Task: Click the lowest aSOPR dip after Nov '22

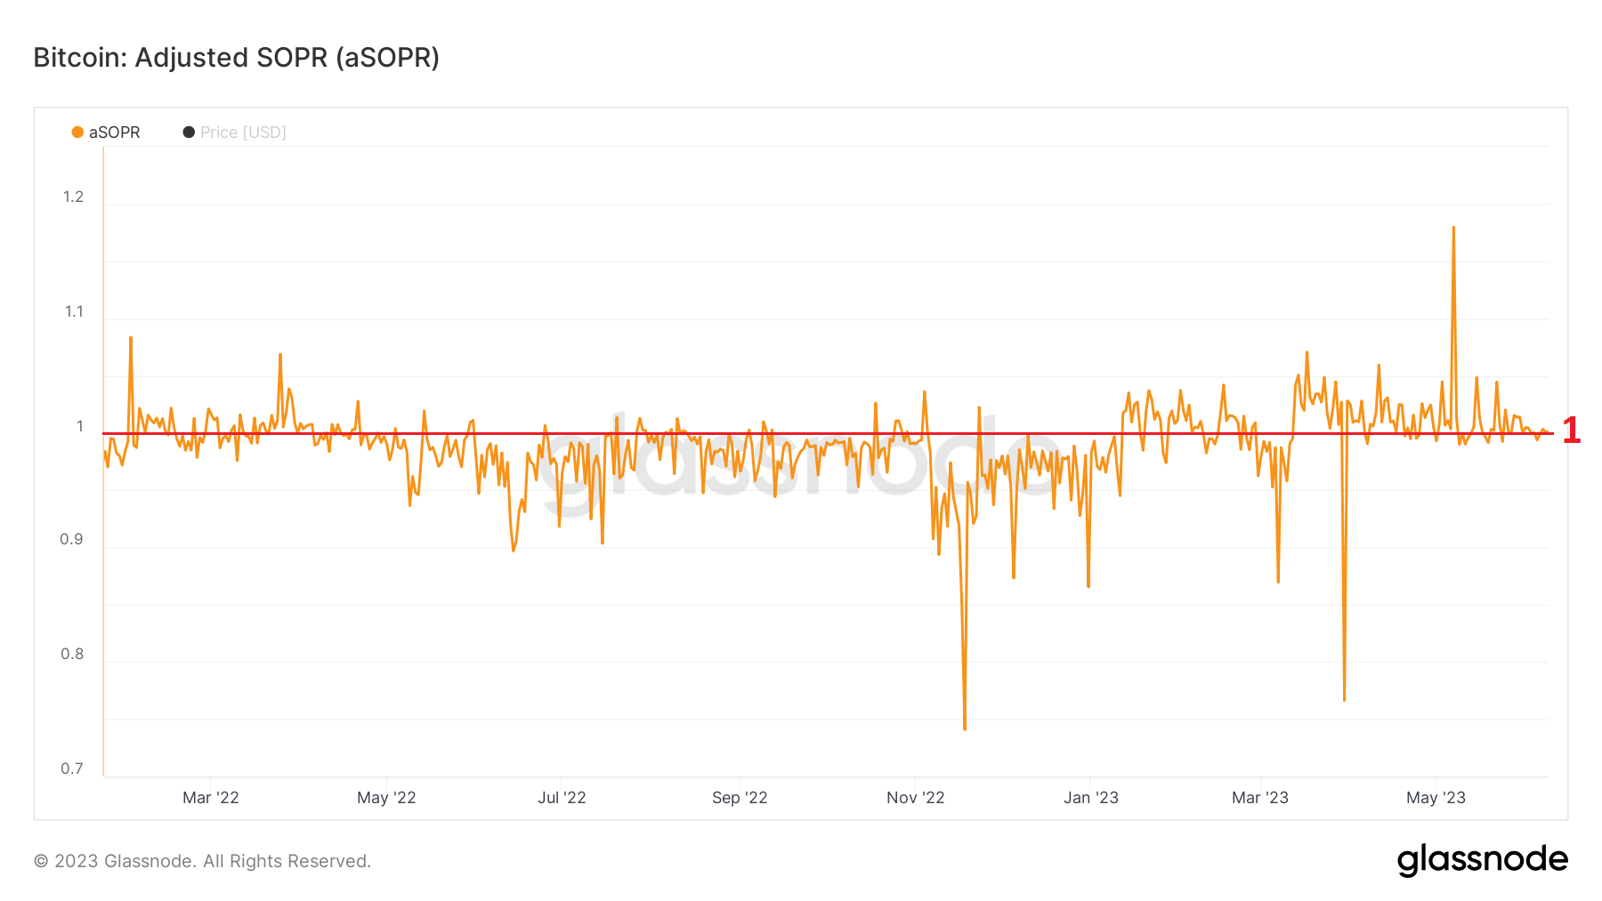Action: point(965,728)
